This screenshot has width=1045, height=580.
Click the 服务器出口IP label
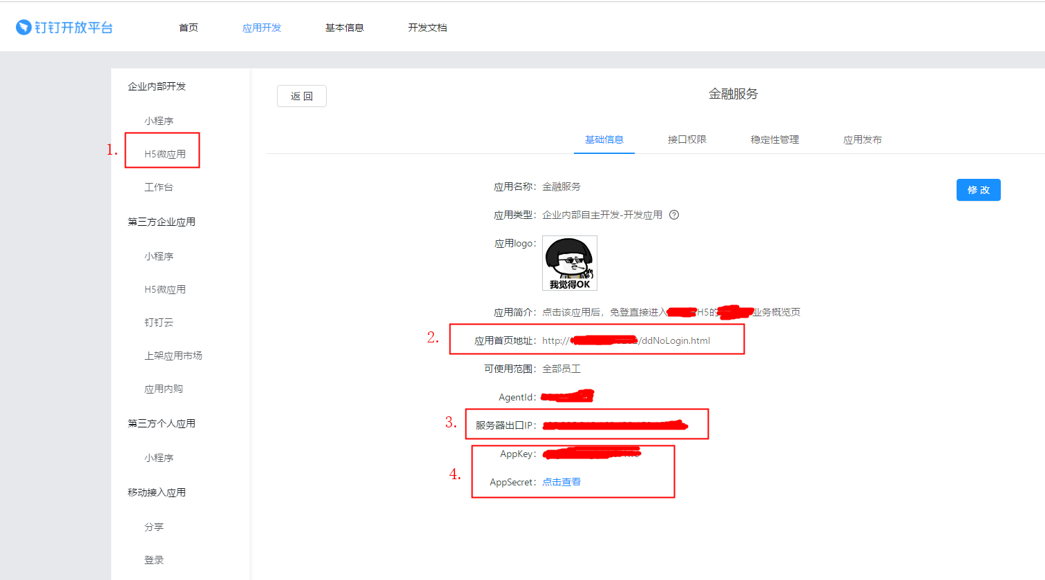coord(506,425)
